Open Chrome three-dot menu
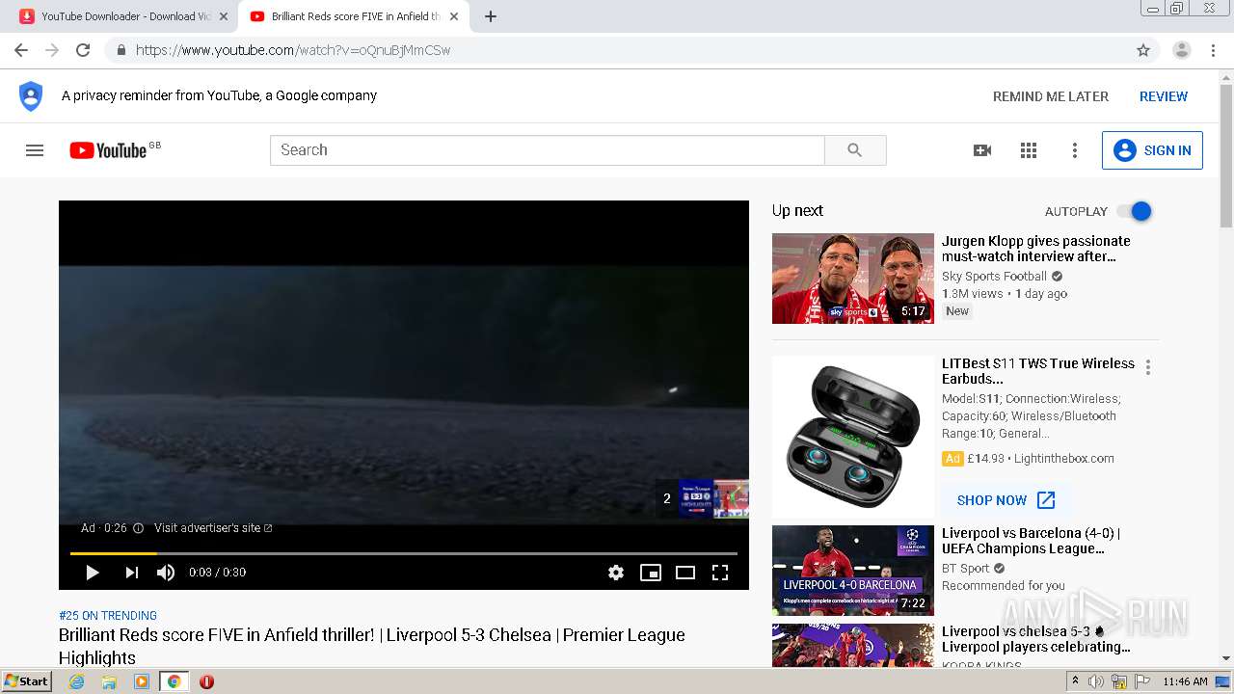 [x=1213, y=50]
